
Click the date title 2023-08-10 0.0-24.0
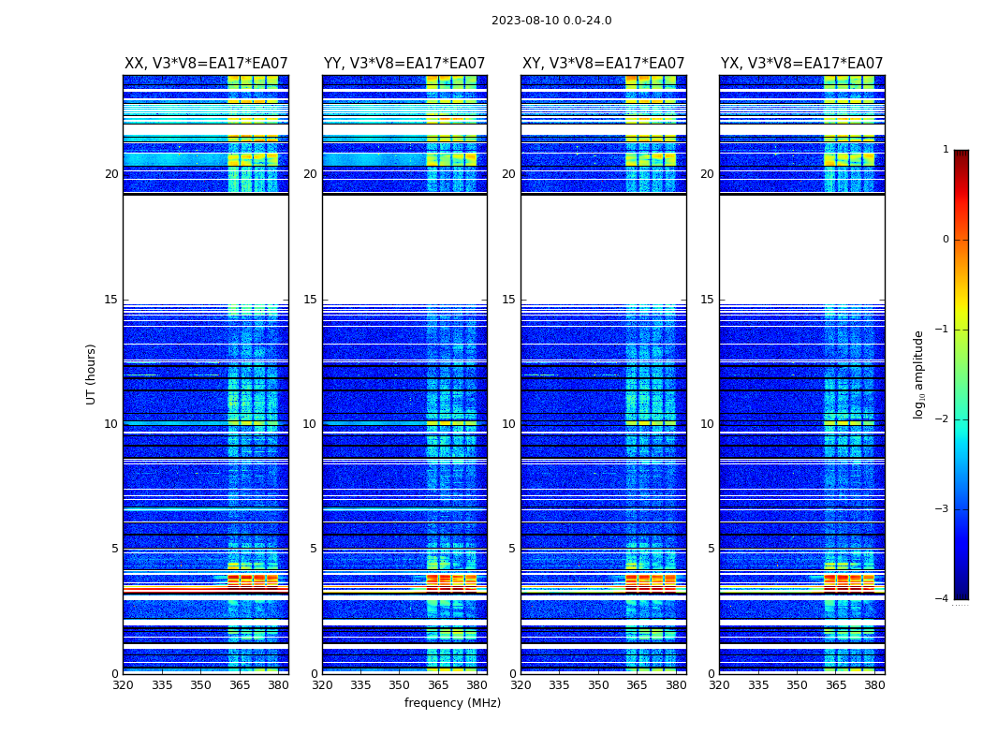click(551, 21)
